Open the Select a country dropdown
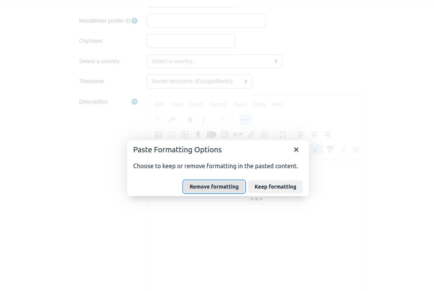This screenshot has width=434, height=291. point(214,61)
